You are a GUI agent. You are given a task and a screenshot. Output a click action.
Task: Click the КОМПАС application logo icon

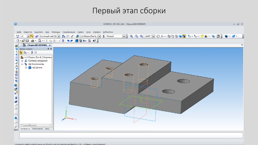tap(16, 24)
